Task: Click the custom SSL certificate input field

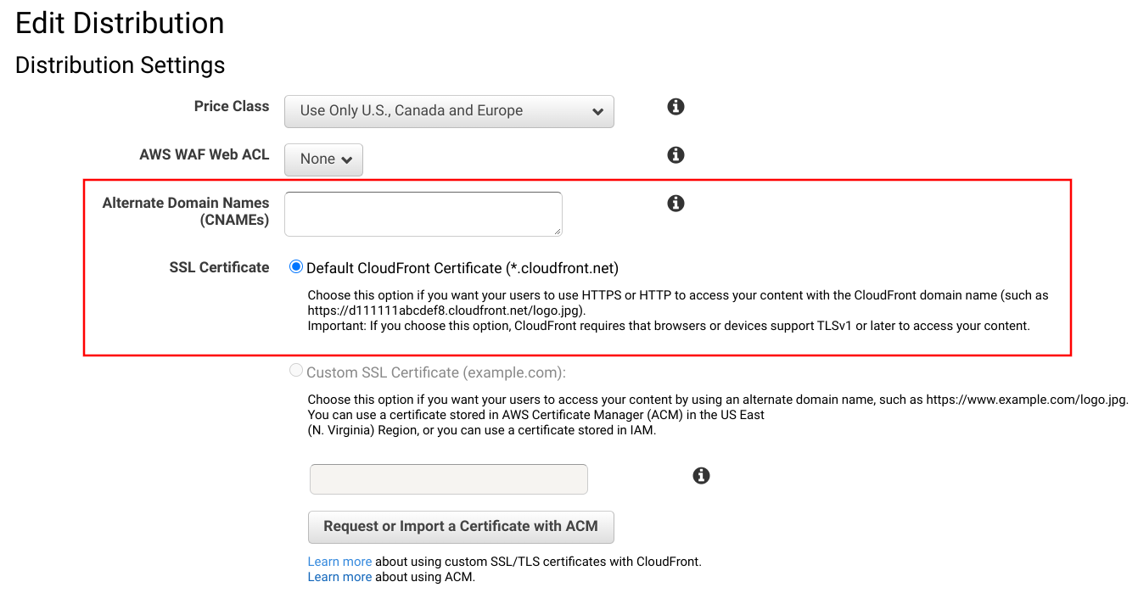Action: pyautogui.click(x=448, y=479)
